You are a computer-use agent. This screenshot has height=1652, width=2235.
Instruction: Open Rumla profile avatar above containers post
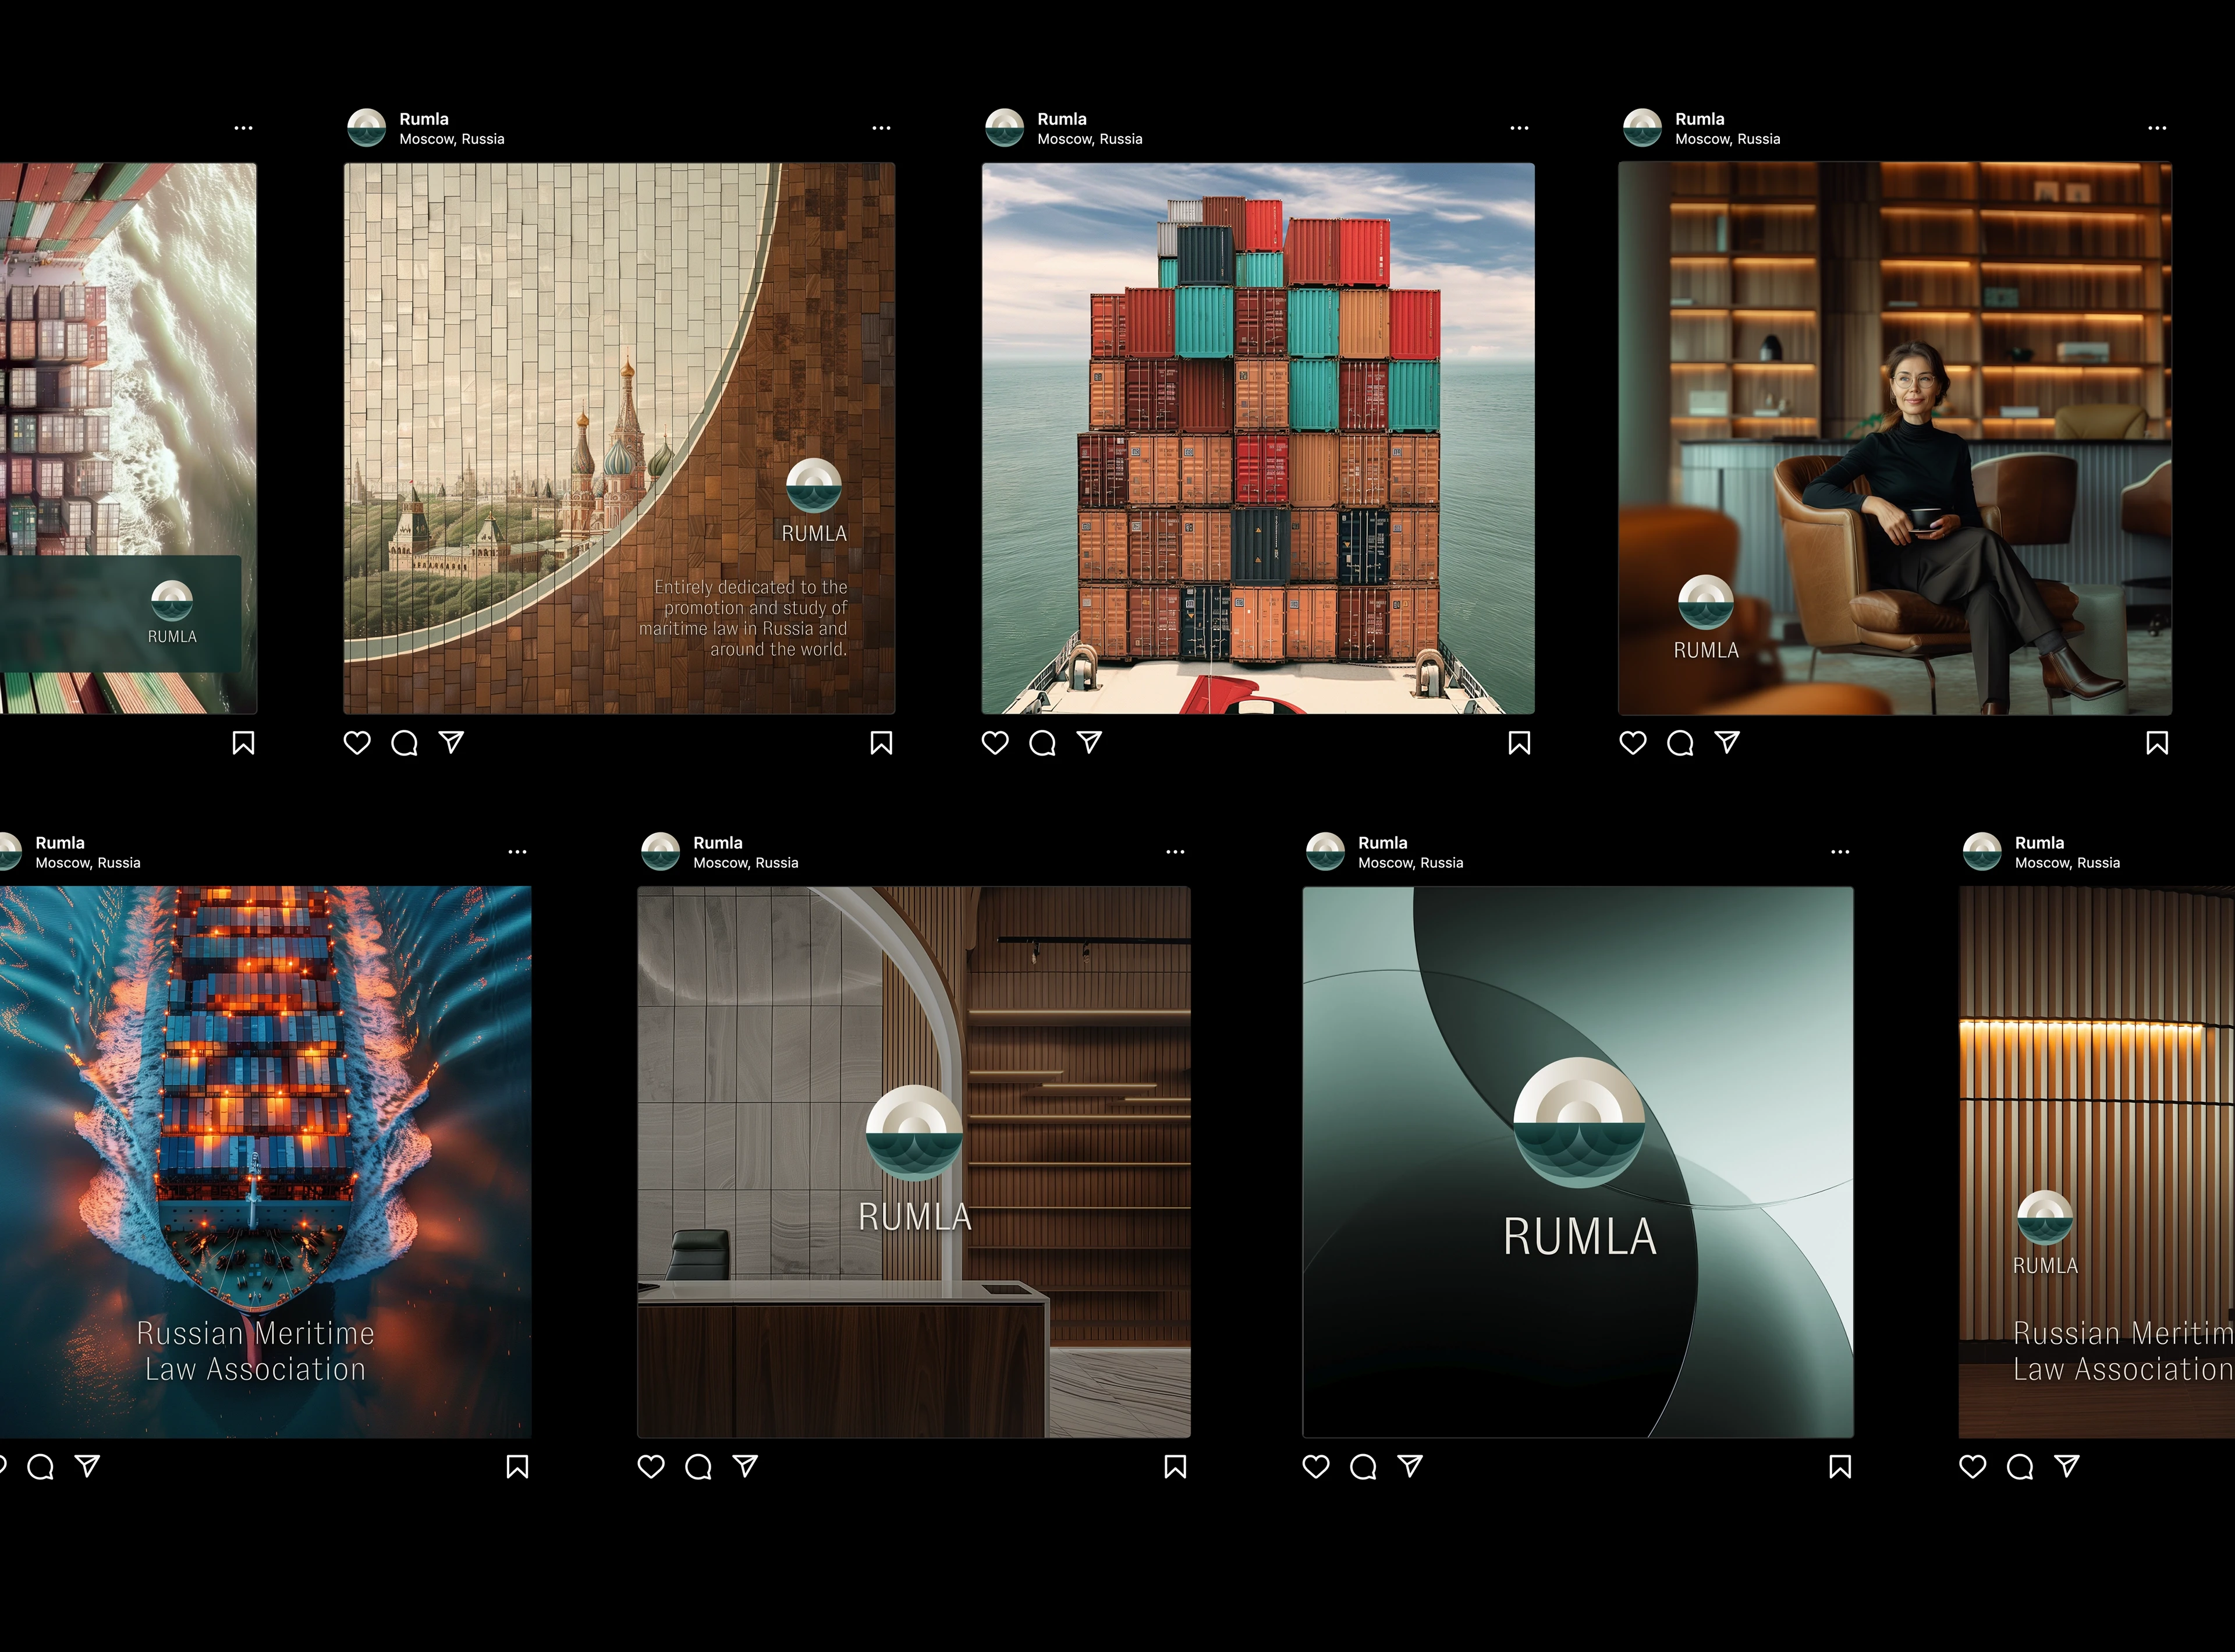[1004, 128]
